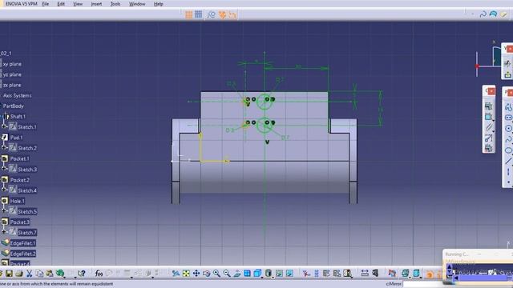
Task: Select Shaft.1 feature in the tree
Action: (18, 116)
